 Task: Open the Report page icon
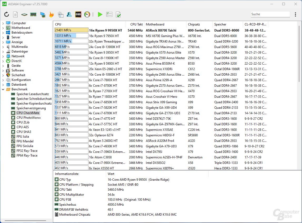16,14
